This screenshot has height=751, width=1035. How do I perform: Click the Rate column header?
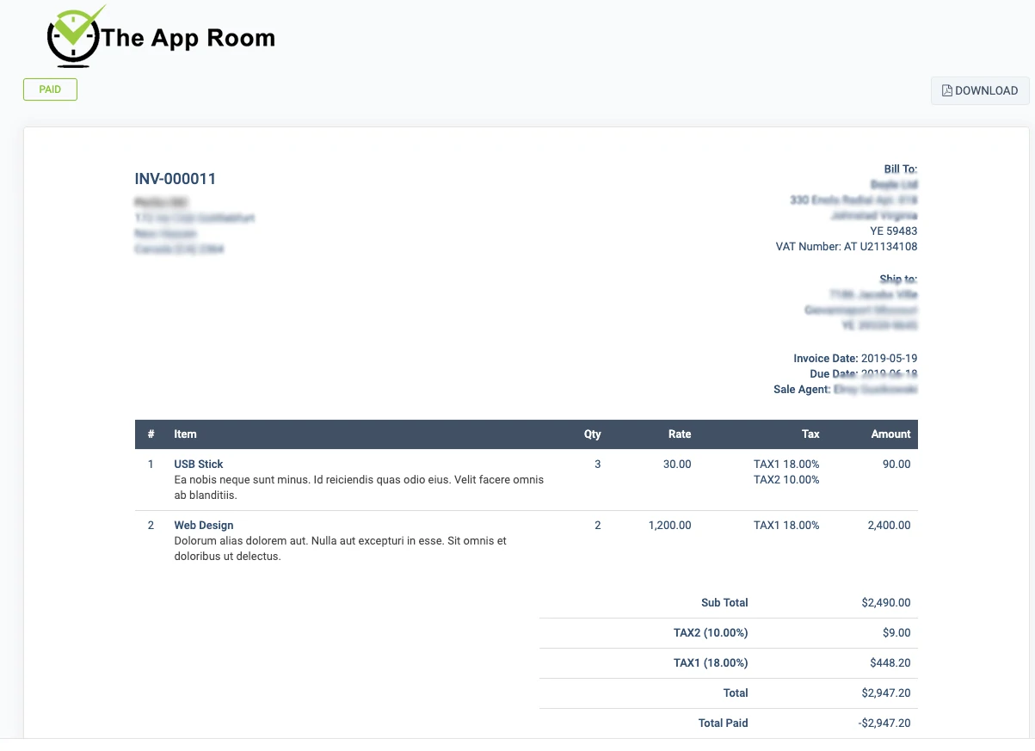[x=680, y=434]
